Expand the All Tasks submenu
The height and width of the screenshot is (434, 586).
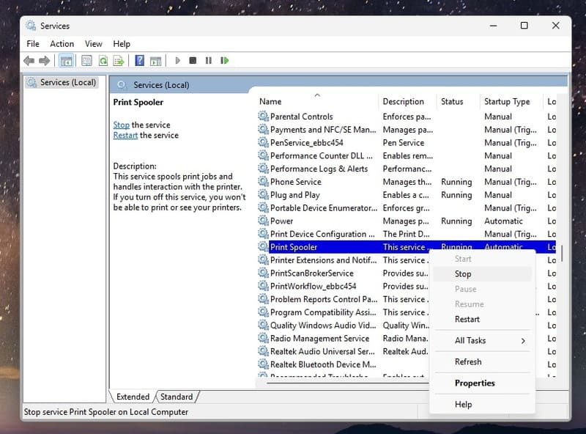[x=482, y=340]
